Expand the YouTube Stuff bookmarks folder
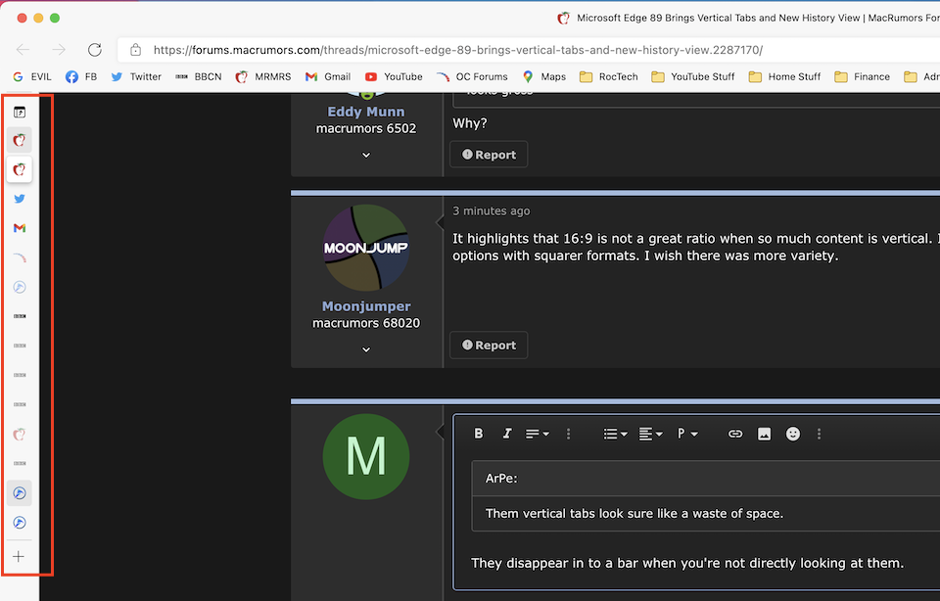Image resolution: width=940 pixels, height=601 pixels. pyautogui.click(x=693, y=76)
